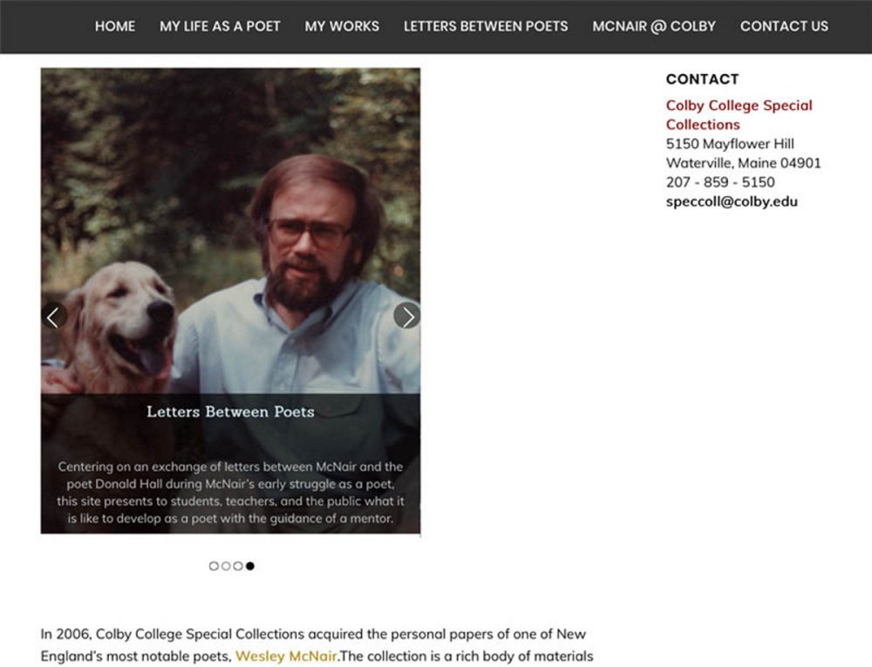
Task: Open the Home menu item
Action: click(x=115, y=26)
